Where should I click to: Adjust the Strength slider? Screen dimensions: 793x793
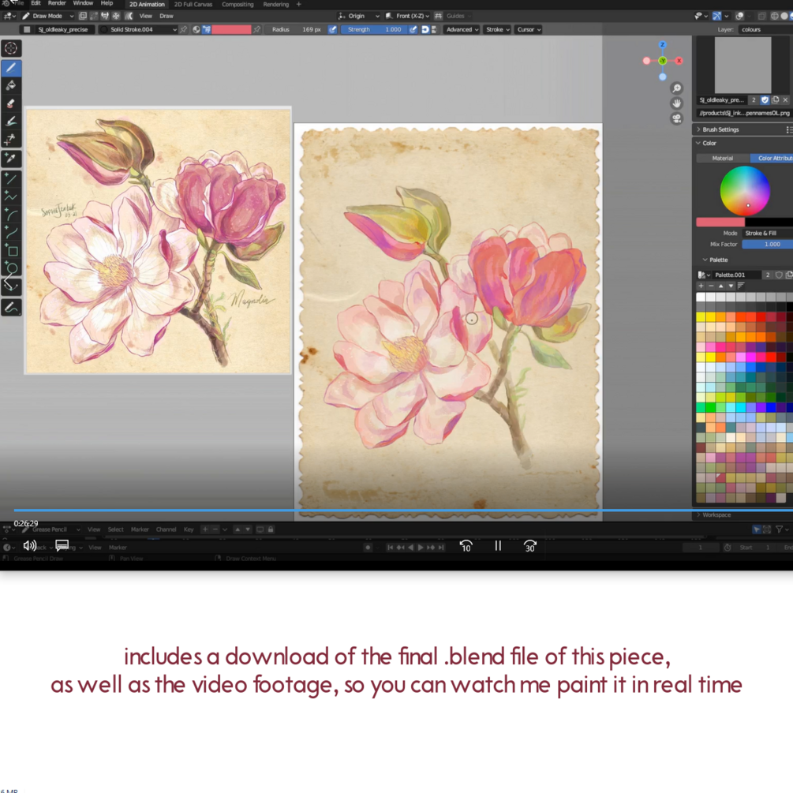coord(374,29)
